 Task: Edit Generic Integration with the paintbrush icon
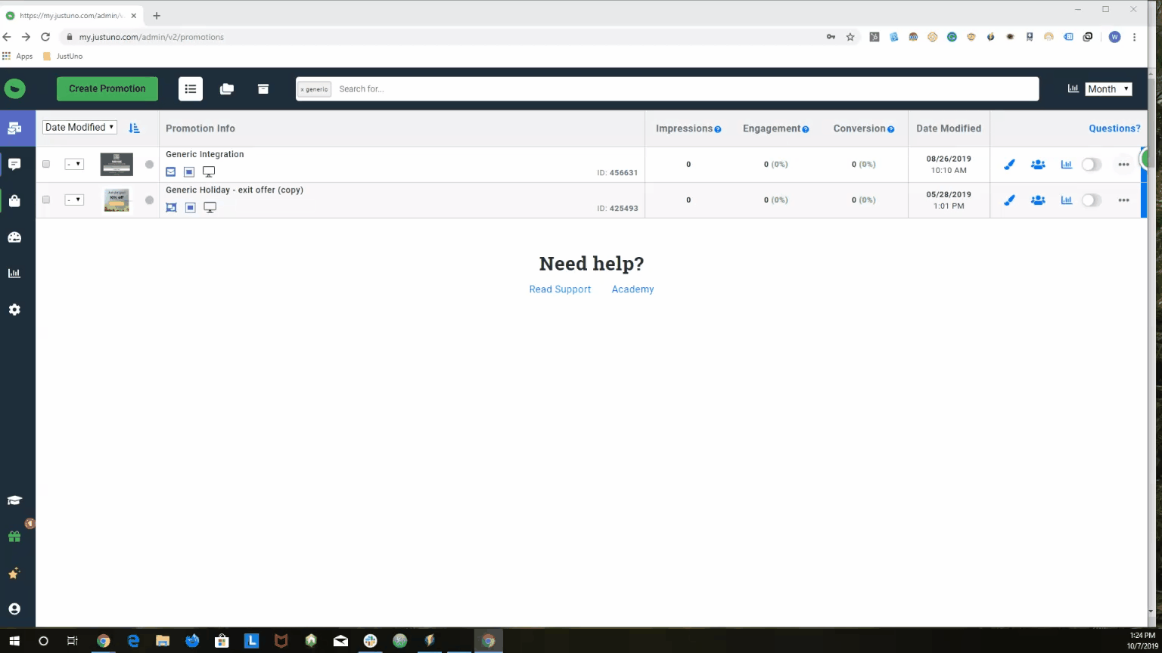click(x=1009, y=164)
